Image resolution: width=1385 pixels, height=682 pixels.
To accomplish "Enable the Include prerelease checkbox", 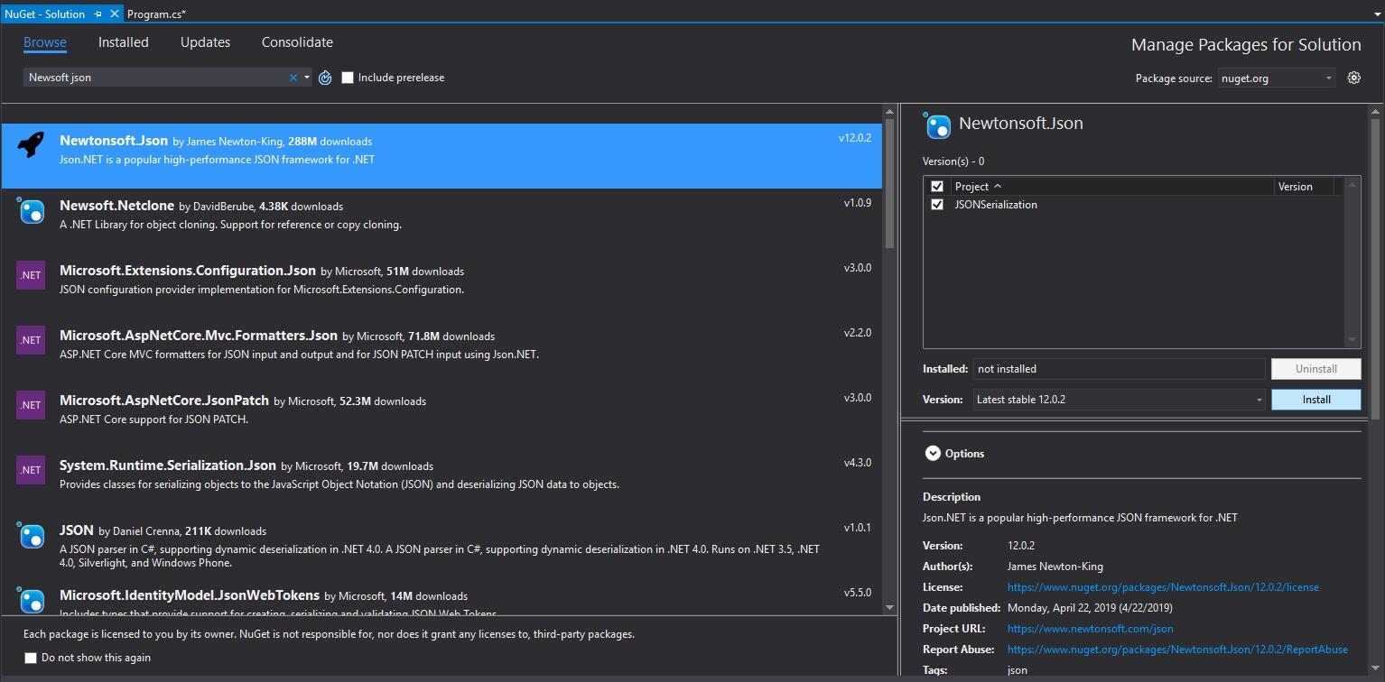I will pyautogui.click(x=348, y=78).
